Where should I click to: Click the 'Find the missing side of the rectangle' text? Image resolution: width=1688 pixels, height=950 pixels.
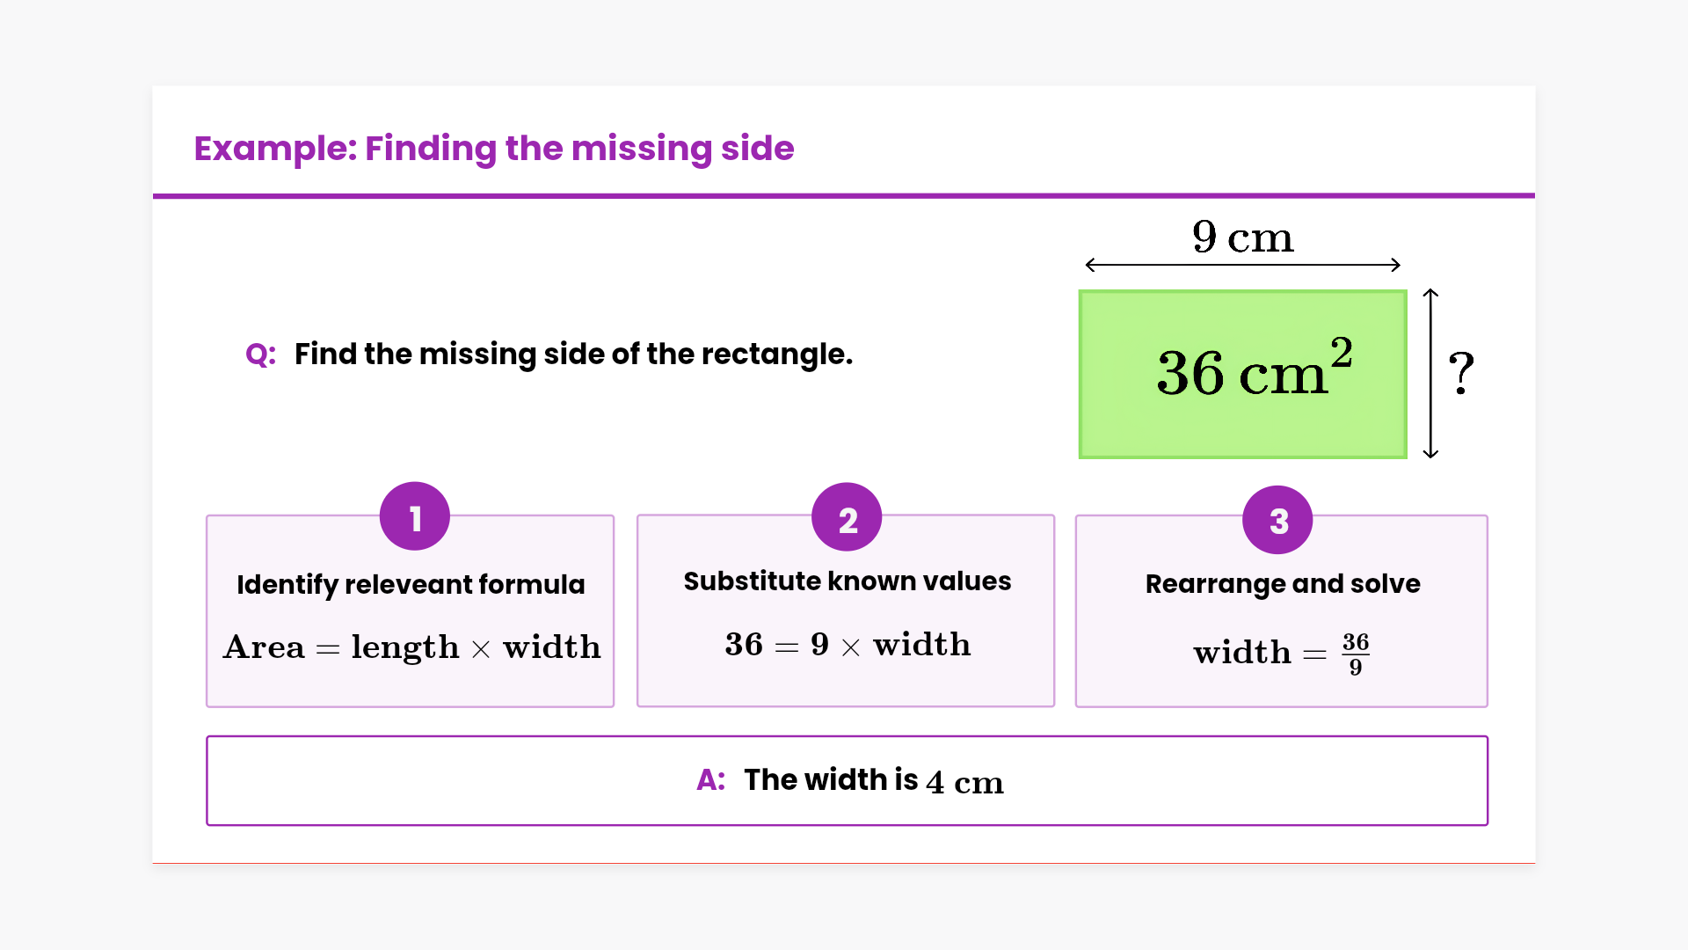coord(573,354)
